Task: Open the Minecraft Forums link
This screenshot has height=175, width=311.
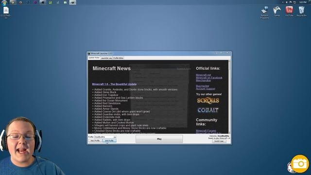Action: click(x=206, y=131)
